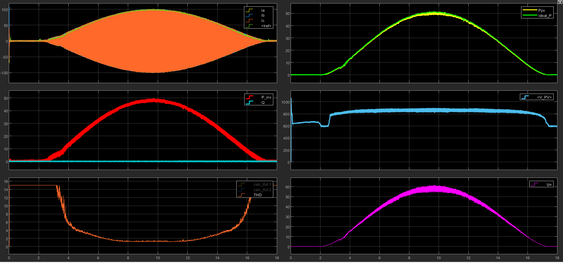Show the hidden calc_thd:2 signal in legend
Screen dimensions: 563x263
click(262, 190)
